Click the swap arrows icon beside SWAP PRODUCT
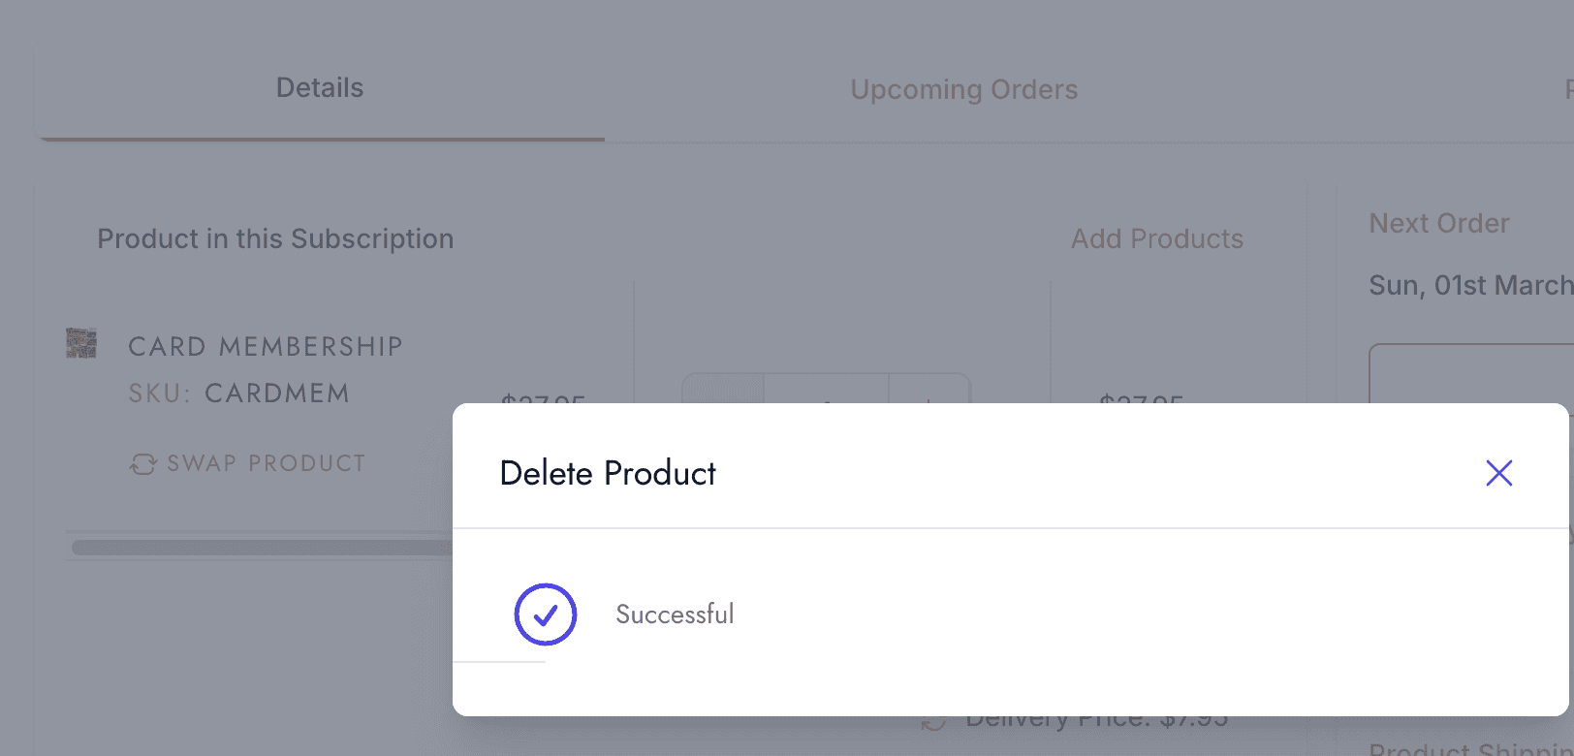 [143, 464]
